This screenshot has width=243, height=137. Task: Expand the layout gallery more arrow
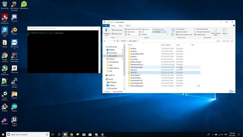click(167, 34)
